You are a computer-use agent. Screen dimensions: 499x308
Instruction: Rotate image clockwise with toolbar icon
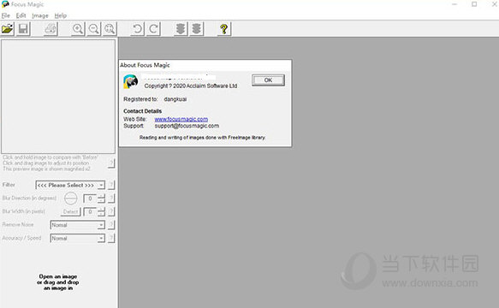(x=153, y=29)
